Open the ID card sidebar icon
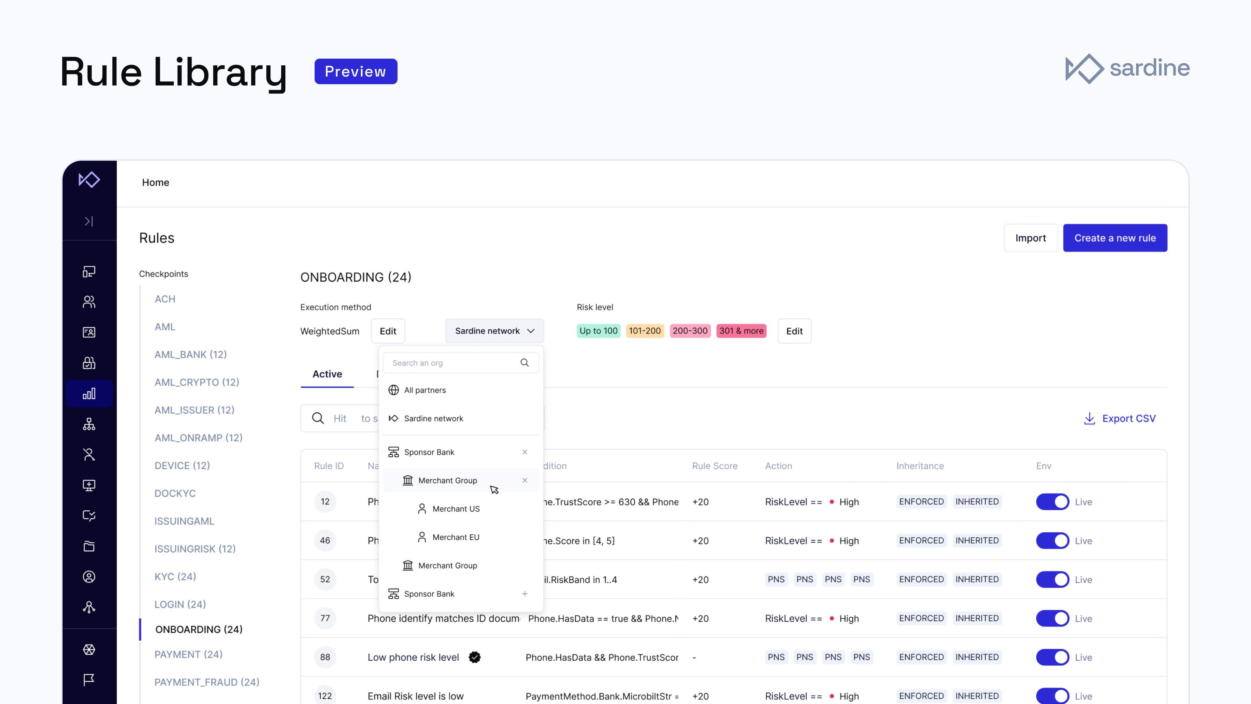Viewport: 1251px width, 704px height. pos(89,332)
